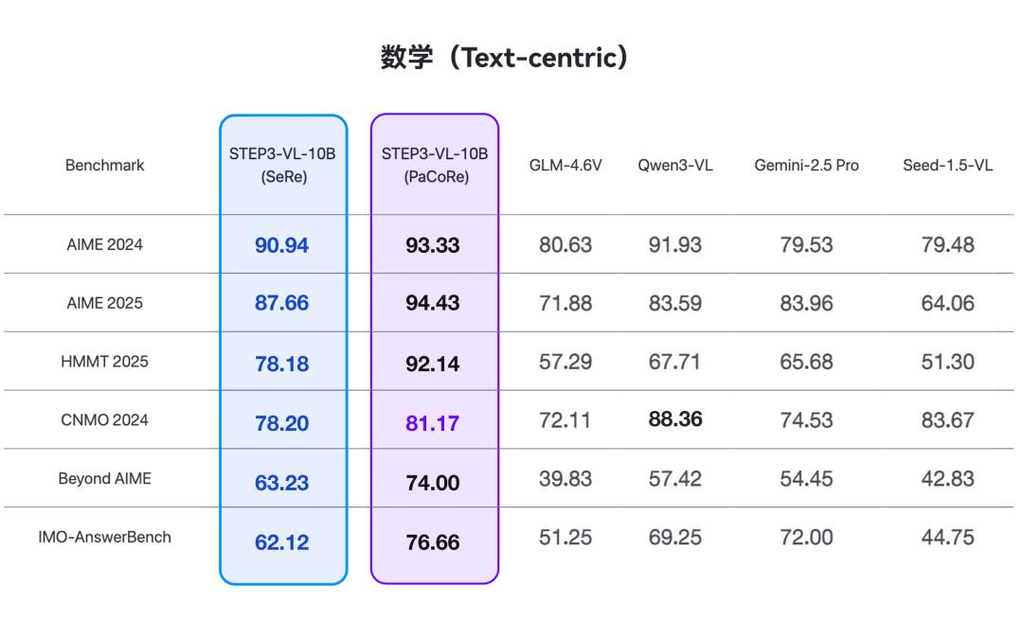Click the 72.00 Gemini-2.5 Pro score

click(x=806, y=538)
